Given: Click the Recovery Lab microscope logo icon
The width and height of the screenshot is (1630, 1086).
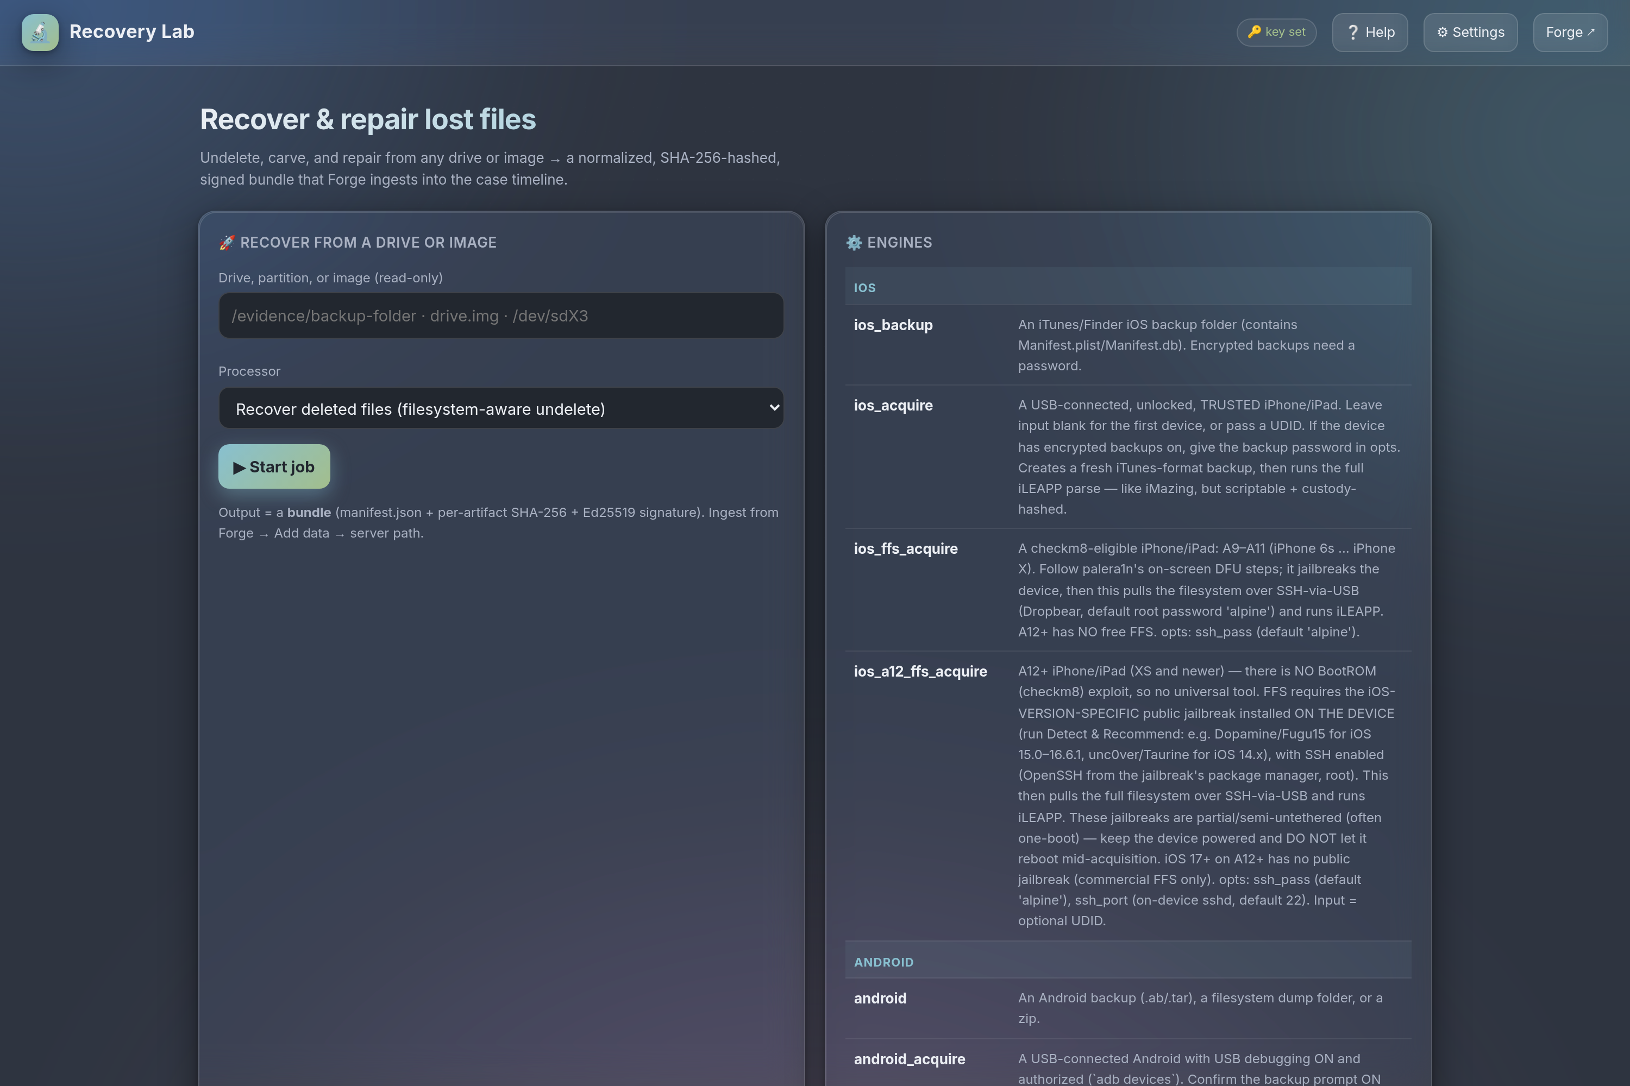Looking at the screenshot, I should [x=40, y=32].
